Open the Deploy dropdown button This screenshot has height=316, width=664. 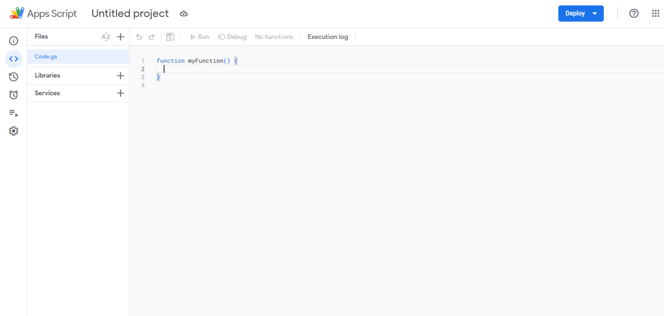580,14
